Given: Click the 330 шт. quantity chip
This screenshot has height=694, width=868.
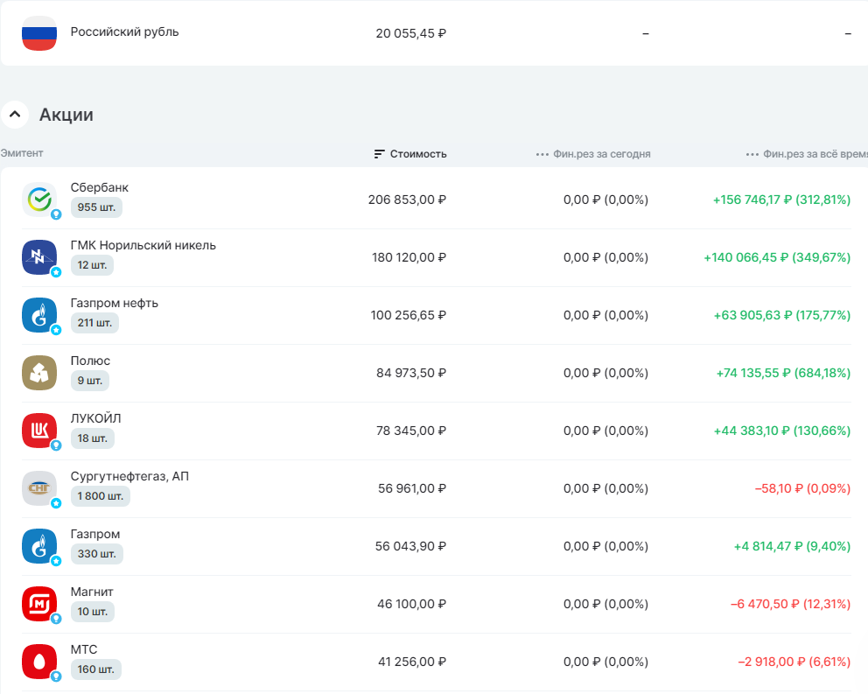Looking at the screenshot, I should [97, 554].
